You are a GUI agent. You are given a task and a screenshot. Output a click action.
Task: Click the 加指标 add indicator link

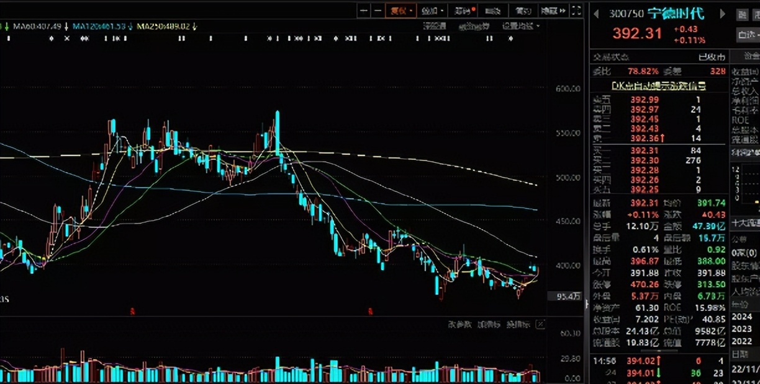click(x=489, y=325)
